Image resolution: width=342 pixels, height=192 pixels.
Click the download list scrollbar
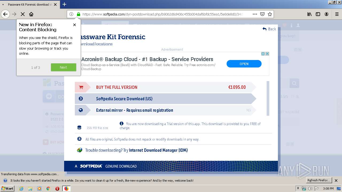268,98
